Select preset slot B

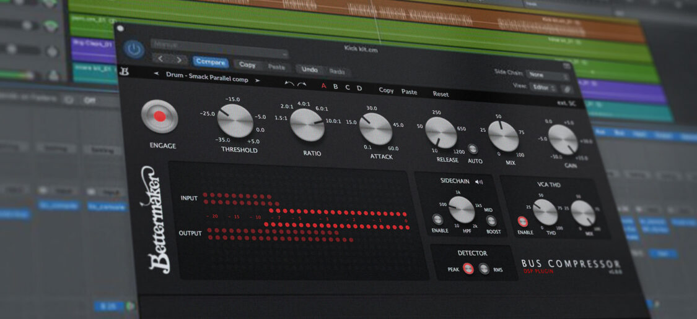point(336,87)
